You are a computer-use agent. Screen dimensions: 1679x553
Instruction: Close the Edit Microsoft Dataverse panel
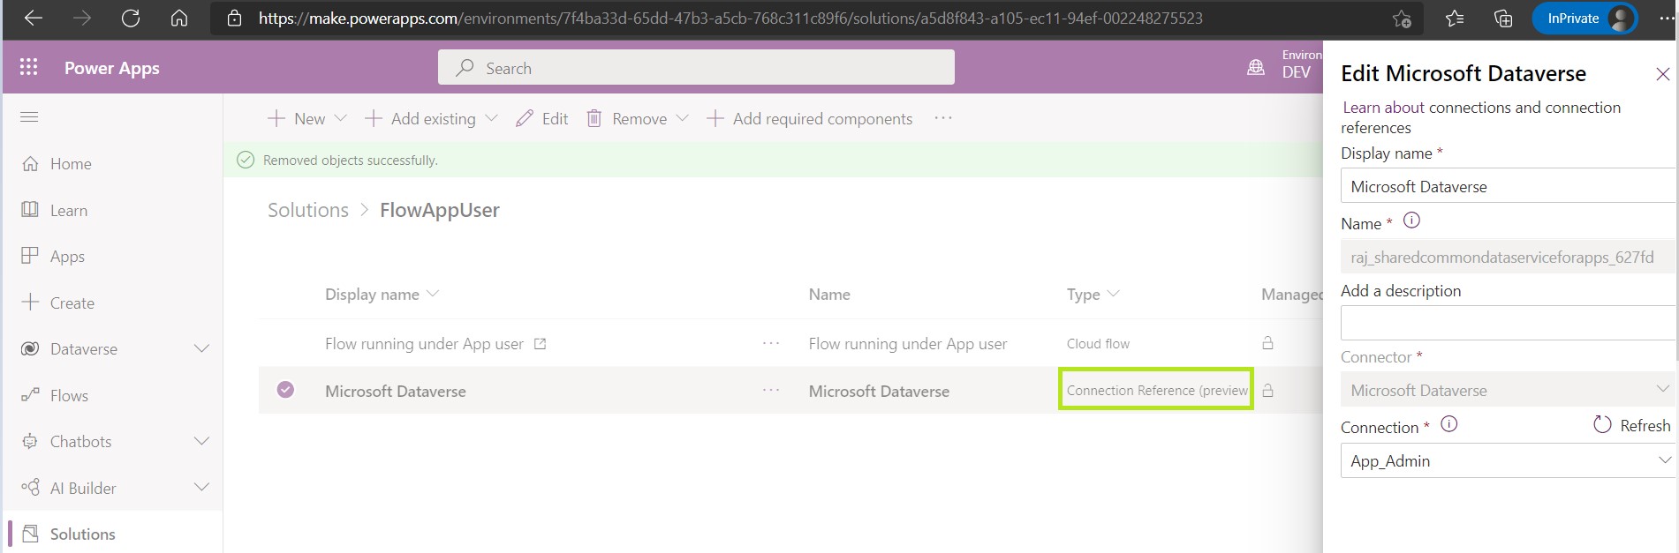(1662, 75)
